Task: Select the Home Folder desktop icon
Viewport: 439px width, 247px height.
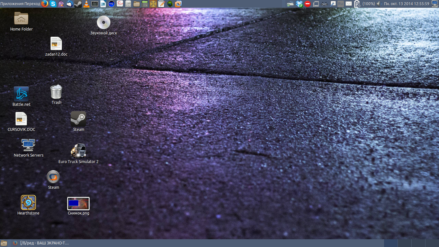Action: (x=21, y=22)
